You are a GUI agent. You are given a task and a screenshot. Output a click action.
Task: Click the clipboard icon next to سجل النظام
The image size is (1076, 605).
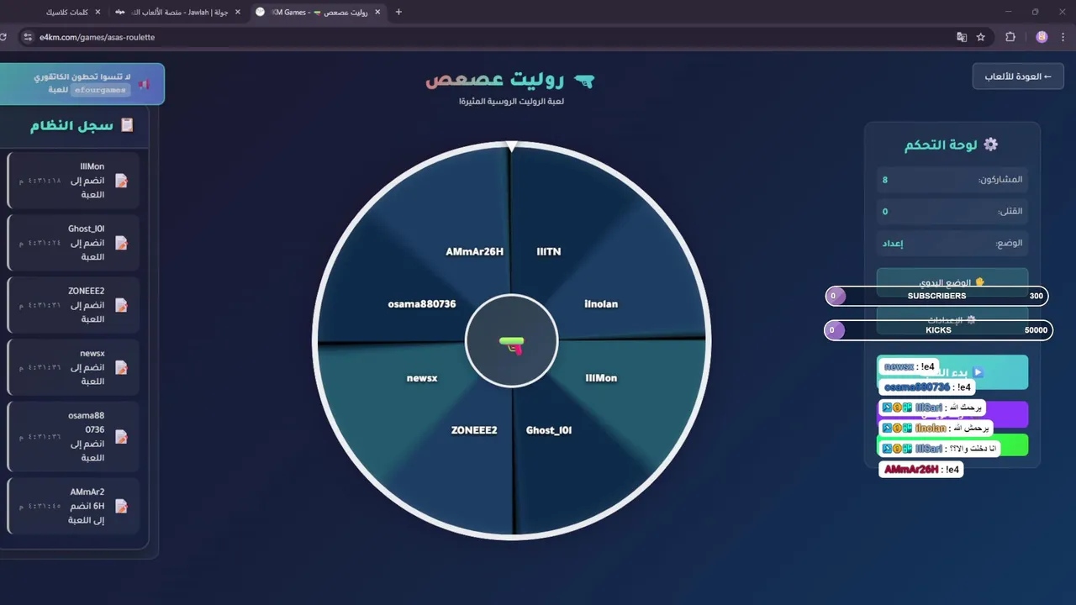point(128,125)
